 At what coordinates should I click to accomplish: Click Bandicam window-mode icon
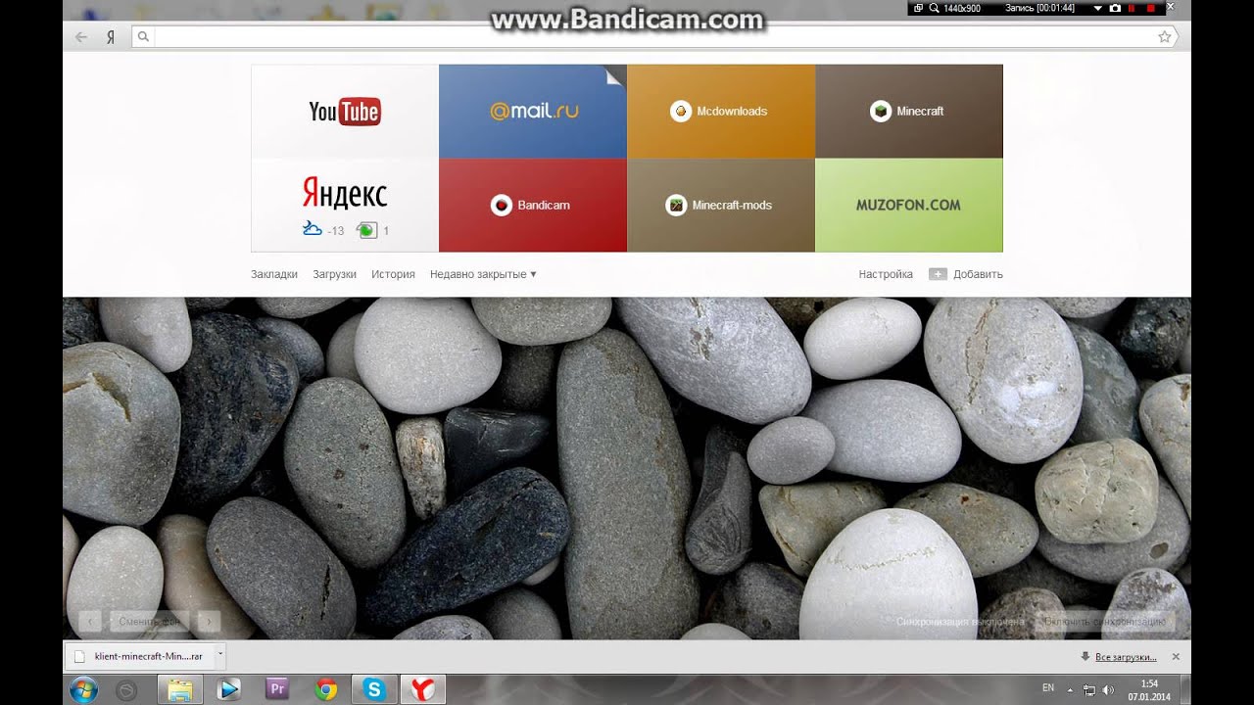point(918,8)
